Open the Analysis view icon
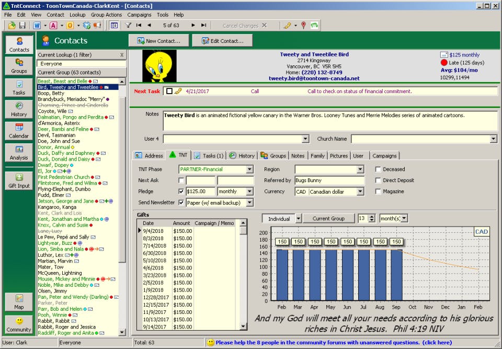The height and width of the screenshot is (349, 502). coord(19,152)
